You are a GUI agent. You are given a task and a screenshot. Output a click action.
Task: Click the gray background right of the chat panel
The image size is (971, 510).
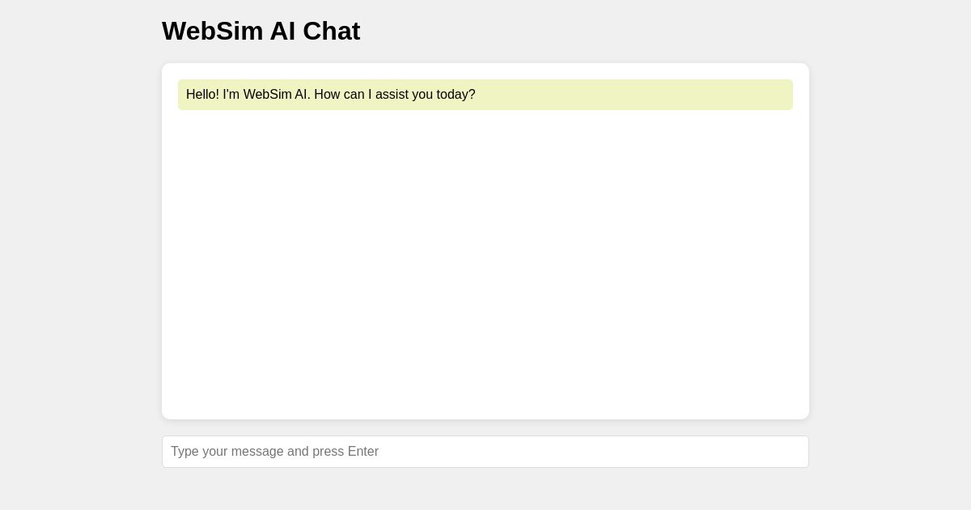click(x=890, y=243)
